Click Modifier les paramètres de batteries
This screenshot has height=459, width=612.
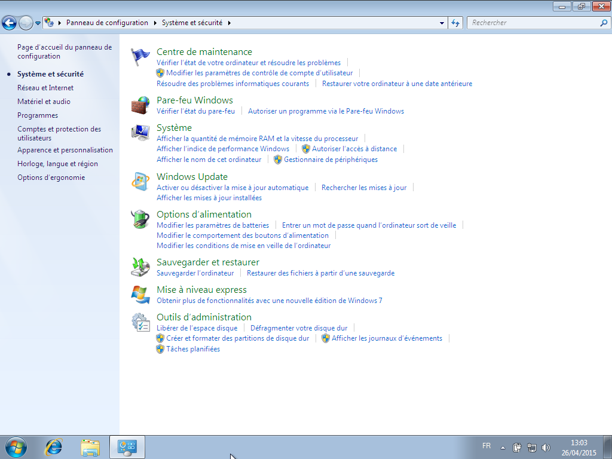(x=213, y=225)
